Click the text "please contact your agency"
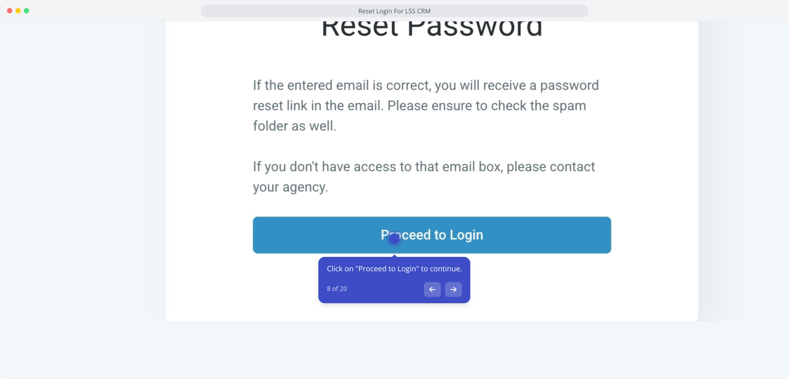 [424, 177]
